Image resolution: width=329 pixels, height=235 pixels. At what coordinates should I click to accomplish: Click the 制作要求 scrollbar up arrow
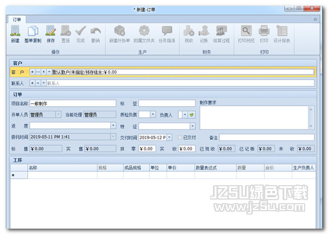pyautogui.click(x=311, y=109)
